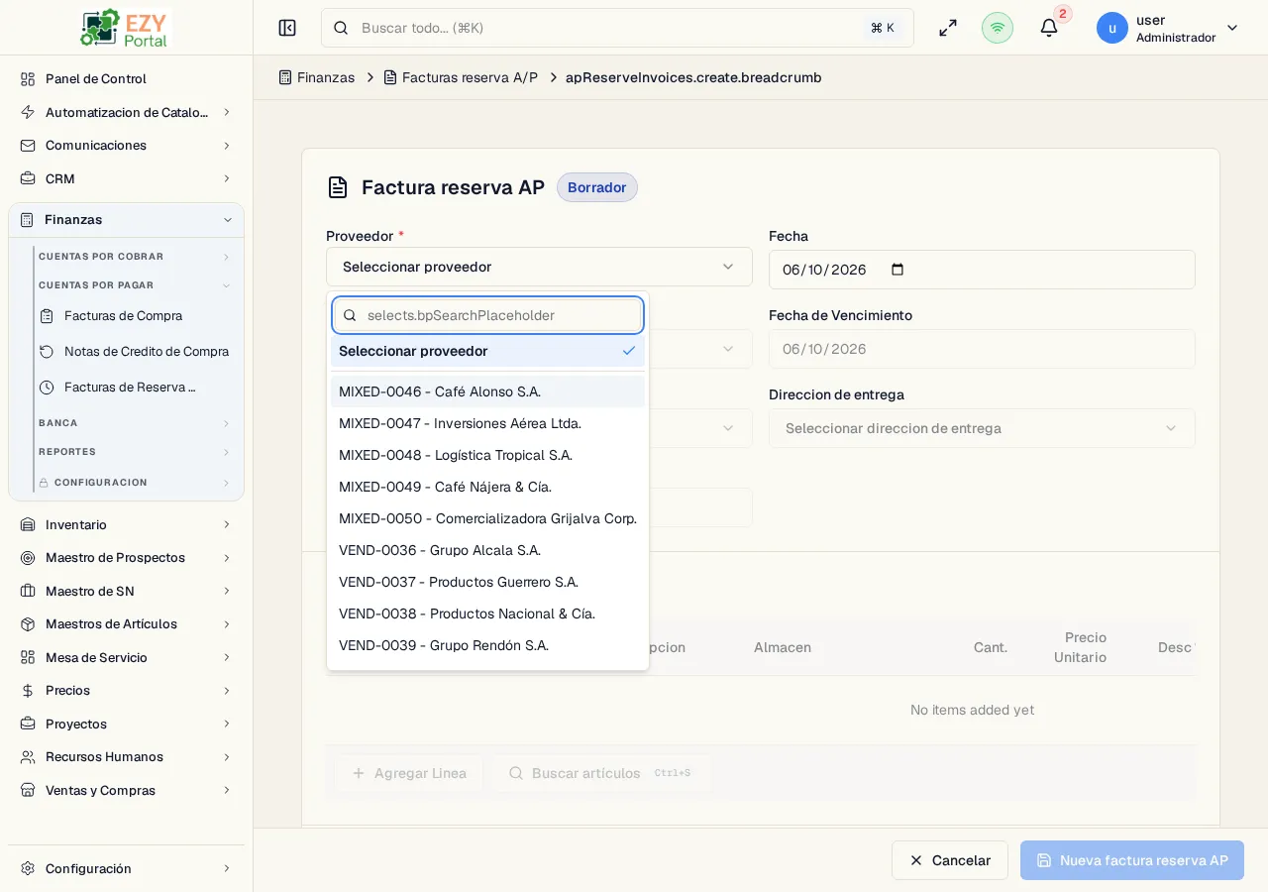This screenshot has height=892, width=1268.
Task: Choose the checked Seleccionar proveedor option
Action: click(x=487, y=351)
